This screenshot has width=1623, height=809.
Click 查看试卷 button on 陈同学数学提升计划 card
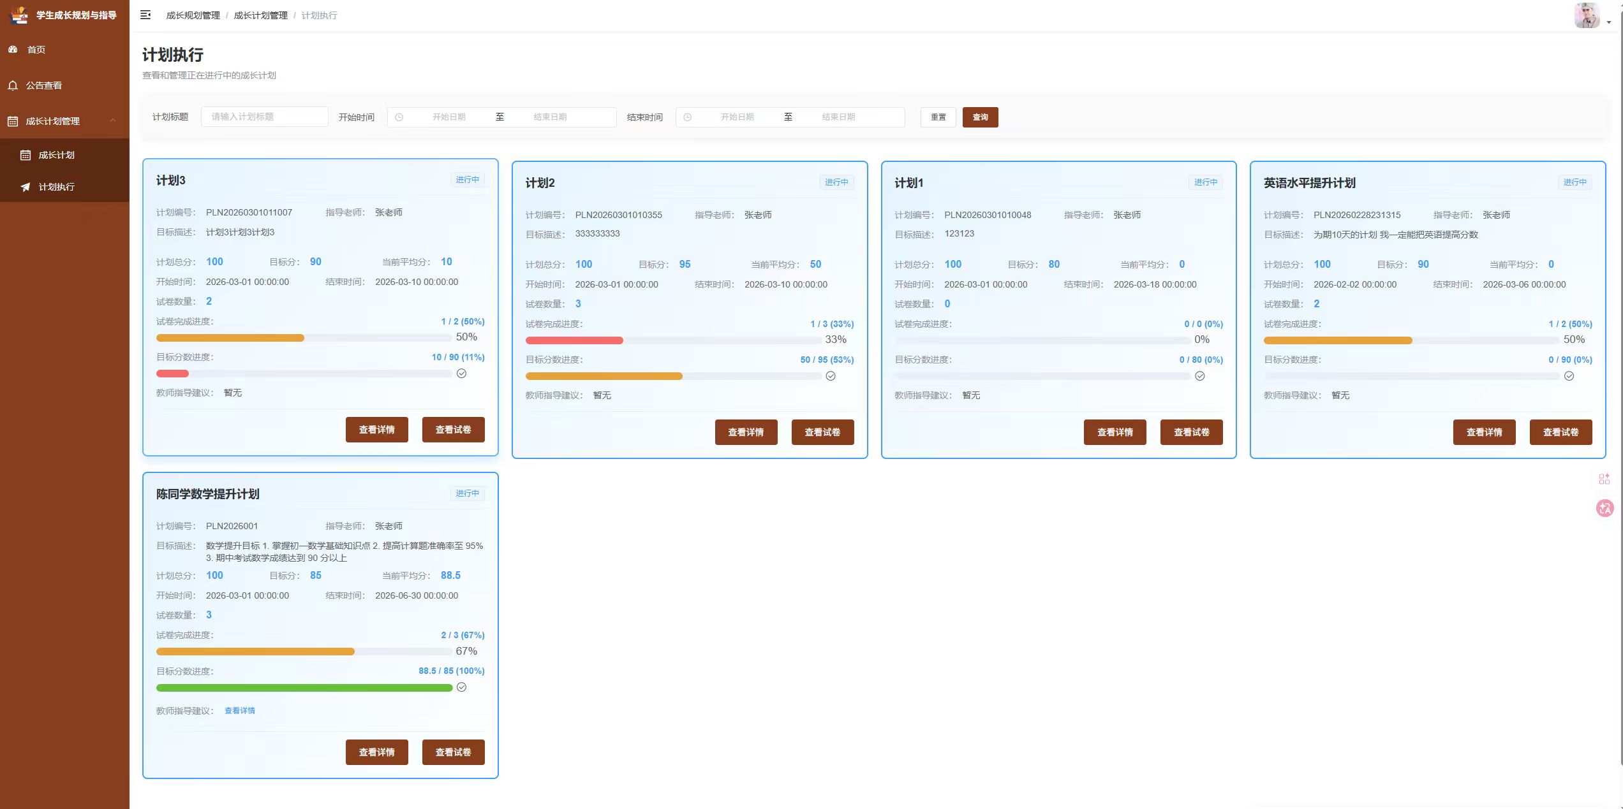pyautogui.click(x=454, y=752)
